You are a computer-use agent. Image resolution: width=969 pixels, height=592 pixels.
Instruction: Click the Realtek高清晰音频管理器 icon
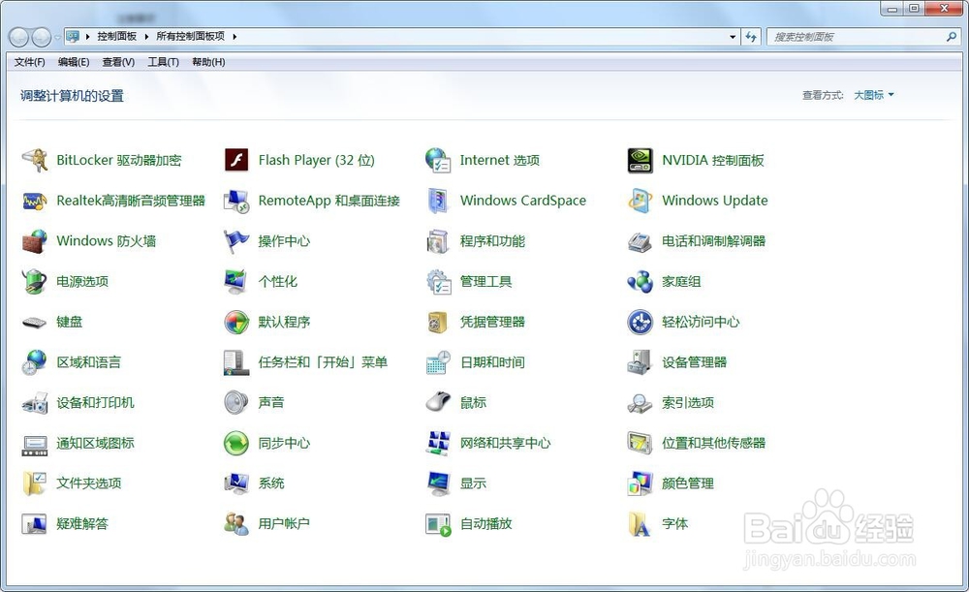35,201
